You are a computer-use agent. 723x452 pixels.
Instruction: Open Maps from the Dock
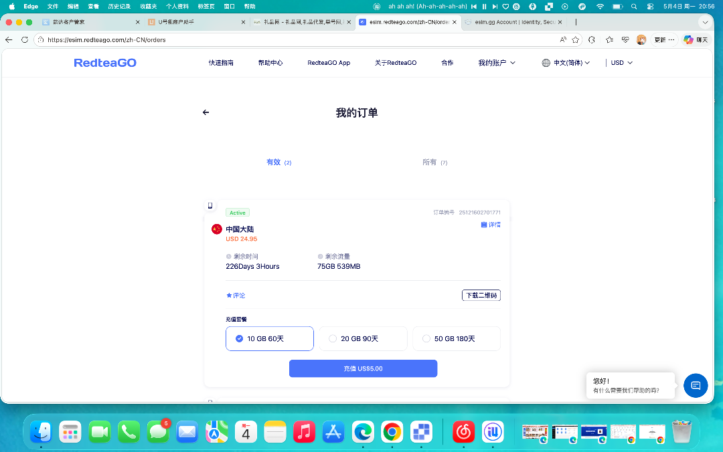(217, 432)
